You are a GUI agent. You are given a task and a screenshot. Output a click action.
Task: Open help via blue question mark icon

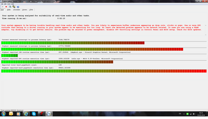tap(18, 7)
